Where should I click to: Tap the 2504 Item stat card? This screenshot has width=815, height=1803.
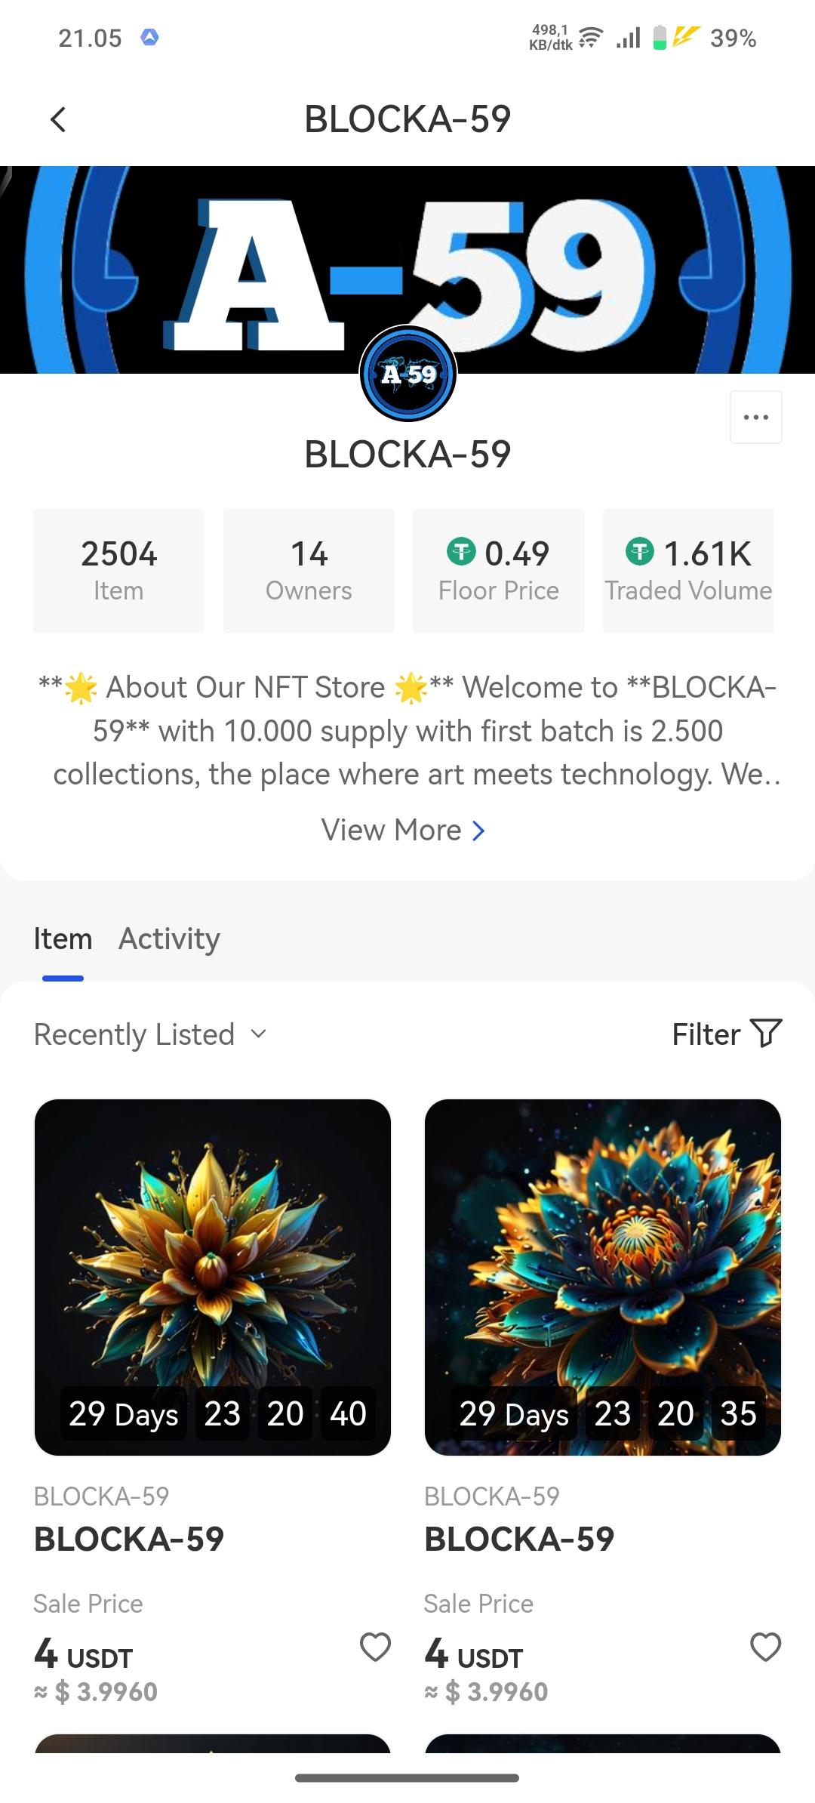(x=118, y=571)
